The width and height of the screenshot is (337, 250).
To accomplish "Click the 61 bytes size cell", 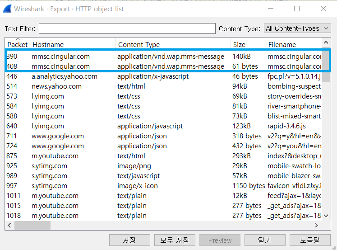I will point(245,66).
